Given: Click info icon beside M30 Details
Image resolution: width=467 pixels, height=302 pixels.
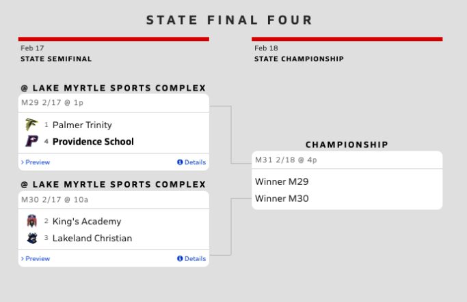Looking at the screenshot, I should click(x=180, y=258).
